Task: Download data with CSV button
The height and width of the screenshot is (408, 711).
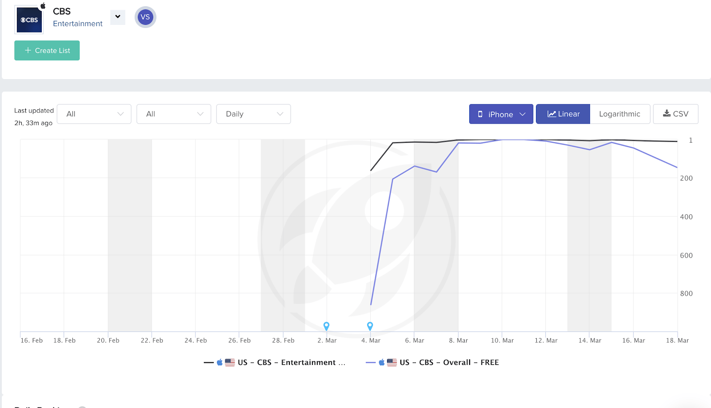Action: (x=675, y=114)
